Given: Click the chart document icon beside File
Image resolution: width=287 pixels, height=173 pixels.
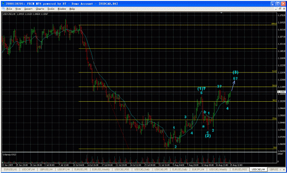Looking at the screenshot, I should (x=3, y=9).
